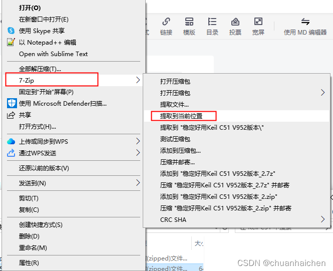Click the 链接 link icon in editor toolbar
This screenshot has width=333, height=271.
click(166, 22)
